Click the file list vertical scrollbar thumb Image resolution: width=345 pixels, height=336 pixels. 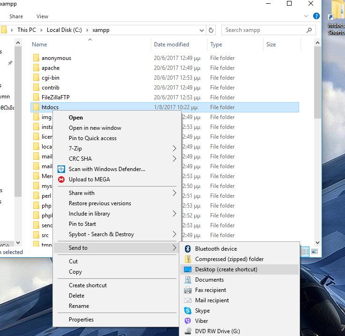pos(317,82)
